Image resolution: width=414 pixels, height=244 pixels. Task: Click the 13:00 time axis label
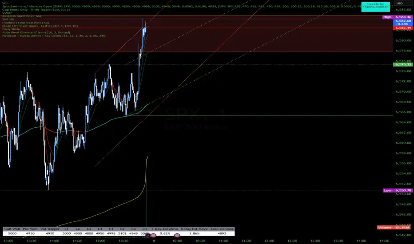click(x=8, y=240)
